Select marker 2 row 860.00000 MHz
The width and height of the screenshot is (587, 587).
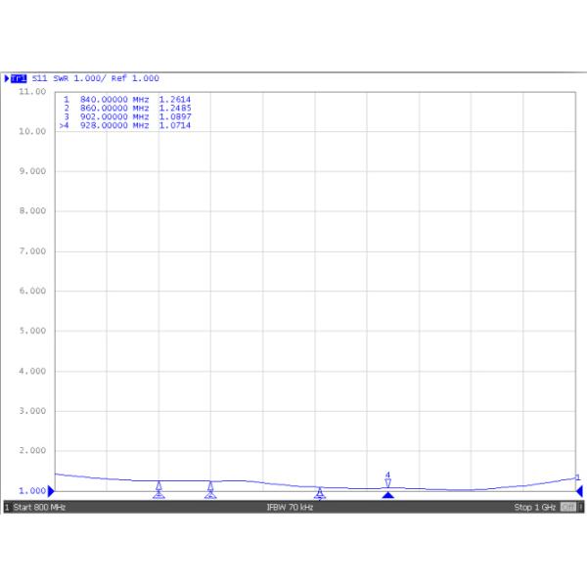coord(127,108)
